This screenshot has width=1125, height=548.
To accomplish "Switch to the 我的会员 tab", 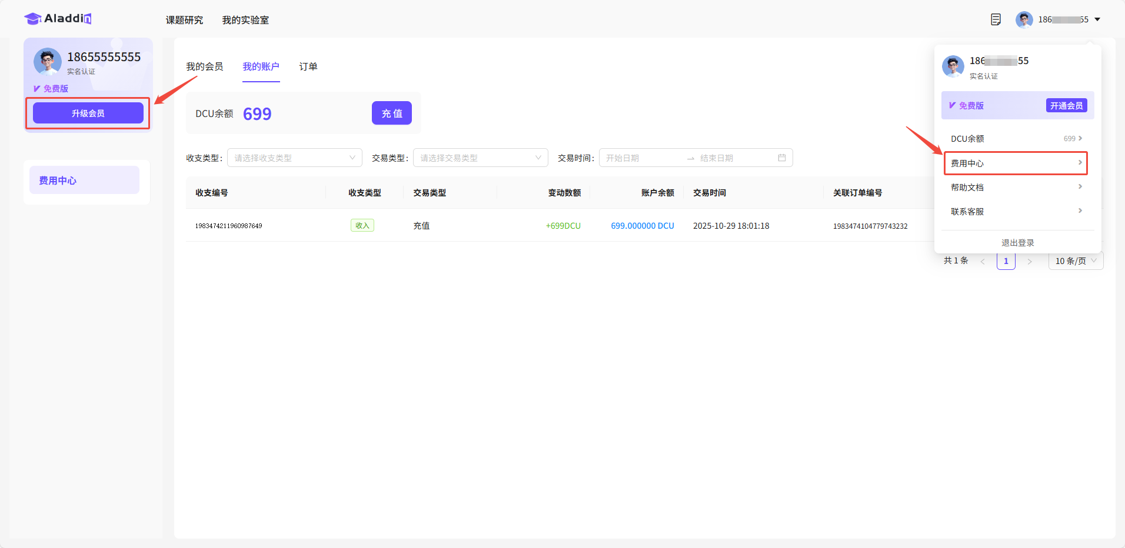I will click(204, 66).
